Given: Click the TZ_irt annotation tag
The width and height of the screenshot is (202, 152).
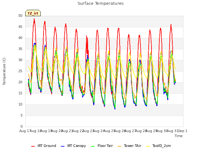Looking at the screenshot, I should click(x=33, y=13).
